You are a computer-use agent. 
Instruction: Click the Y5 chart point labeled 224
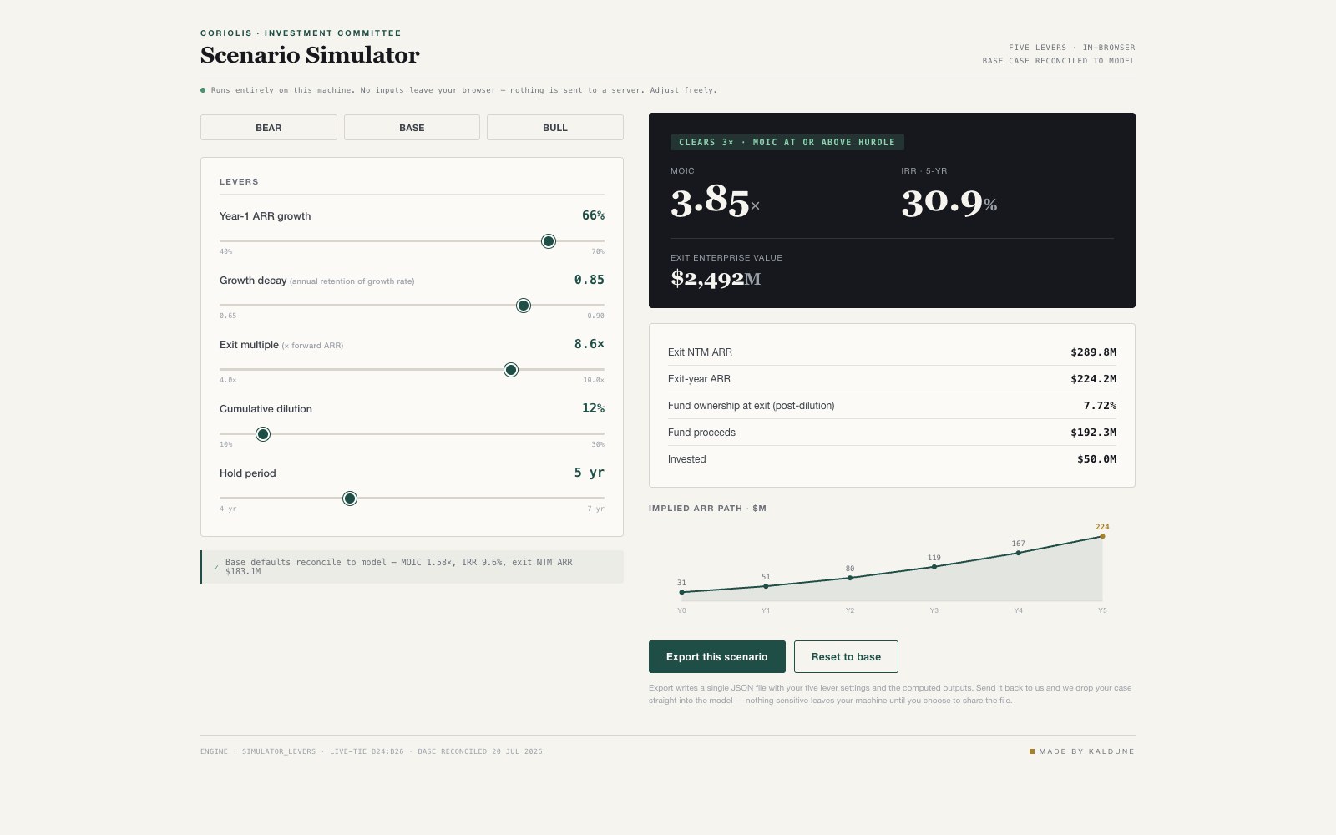[x=1102, y=536]
